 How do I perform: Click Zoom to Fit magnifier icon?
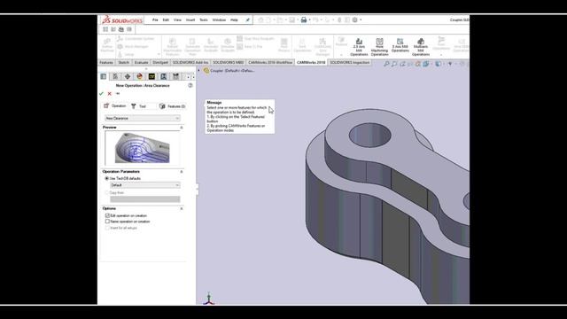386,64
